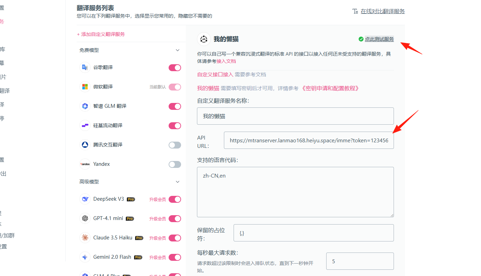This screenshot has height=276, width=481.
Task: Toggle the 硅基流动翻译 switch
Action: click(175, 126)
